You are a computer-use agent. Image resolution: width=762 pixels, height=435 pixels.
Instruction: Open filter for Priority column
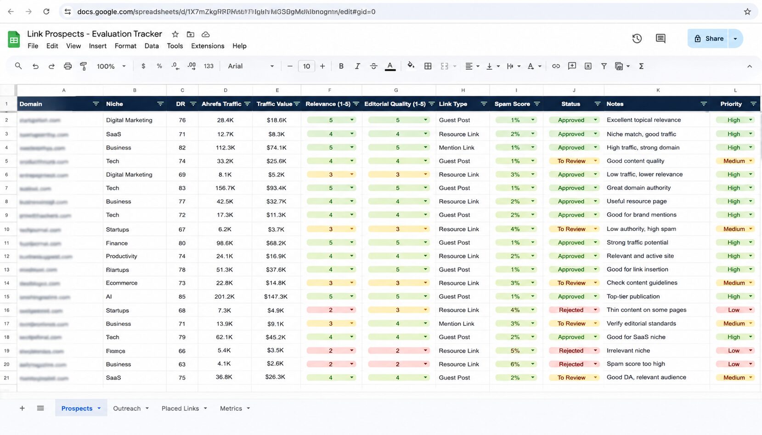tap(753, 104)
